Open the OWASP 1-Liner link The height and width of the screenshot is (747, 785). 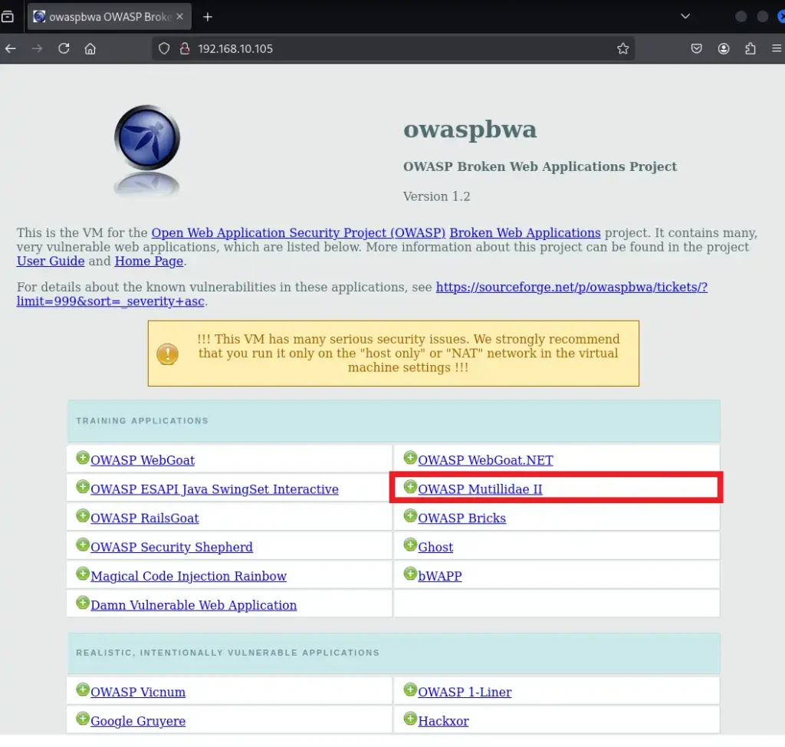[465, 693]
